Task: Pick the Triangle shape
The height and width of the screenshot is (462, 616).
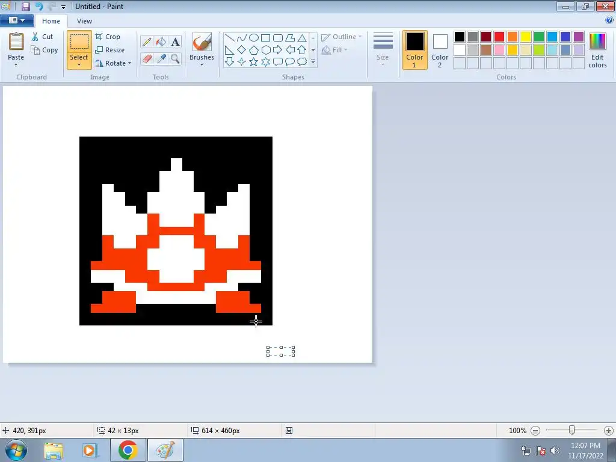Action: click(x=302, y=38)
